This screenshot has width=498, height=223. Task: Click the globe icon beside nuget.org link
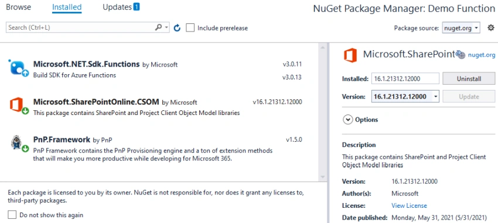[461, 55]
